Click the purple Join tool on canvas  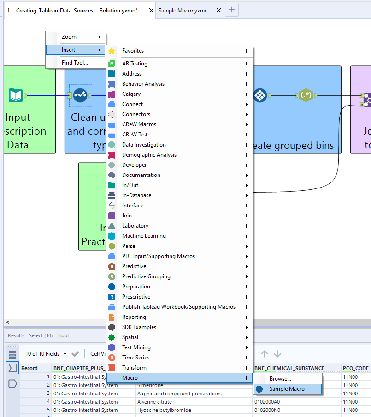click(x=367, y=100)
